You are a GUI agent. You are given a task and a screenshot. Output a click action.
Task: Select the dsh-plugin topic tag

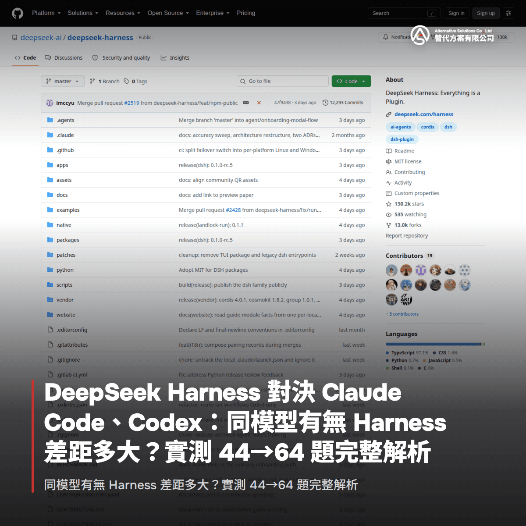click(x=402, y=139)
